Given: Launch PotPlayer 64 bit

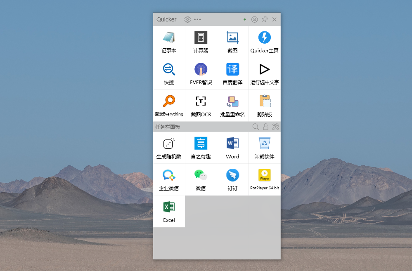Looking at the screenshot, I should 265,179.
